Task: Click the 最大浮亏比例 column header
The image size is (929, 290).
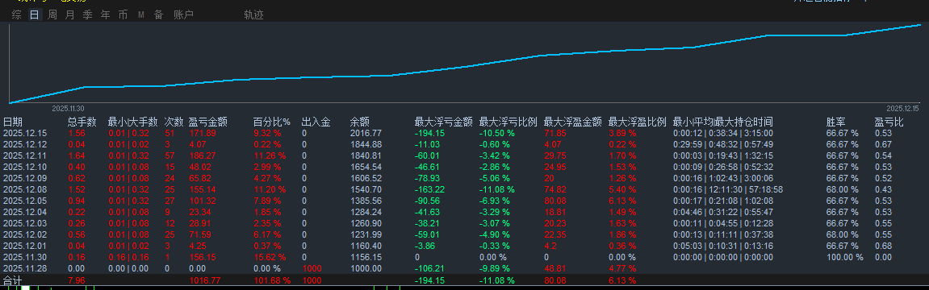Action: [x=508, y=122]
